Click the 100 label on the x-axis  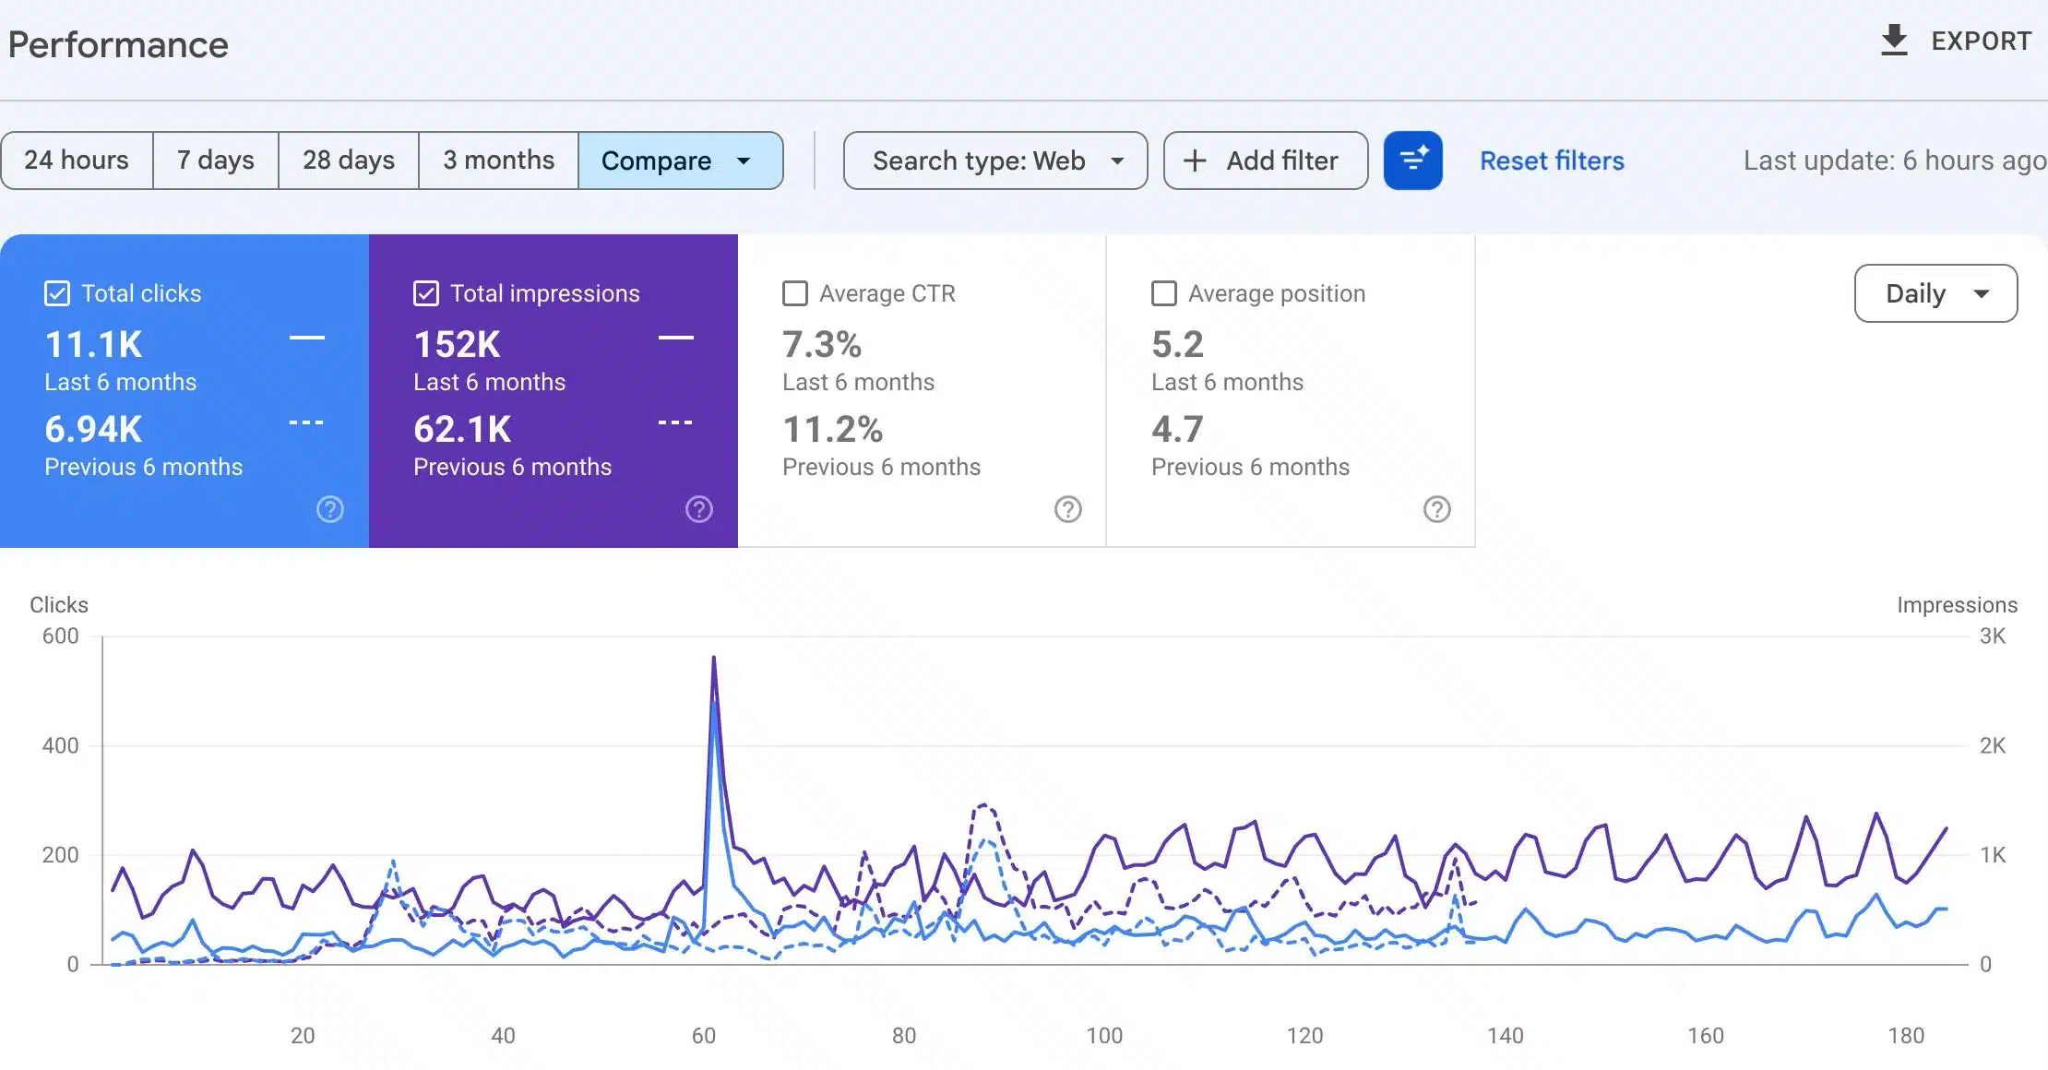point(1104,1036)
